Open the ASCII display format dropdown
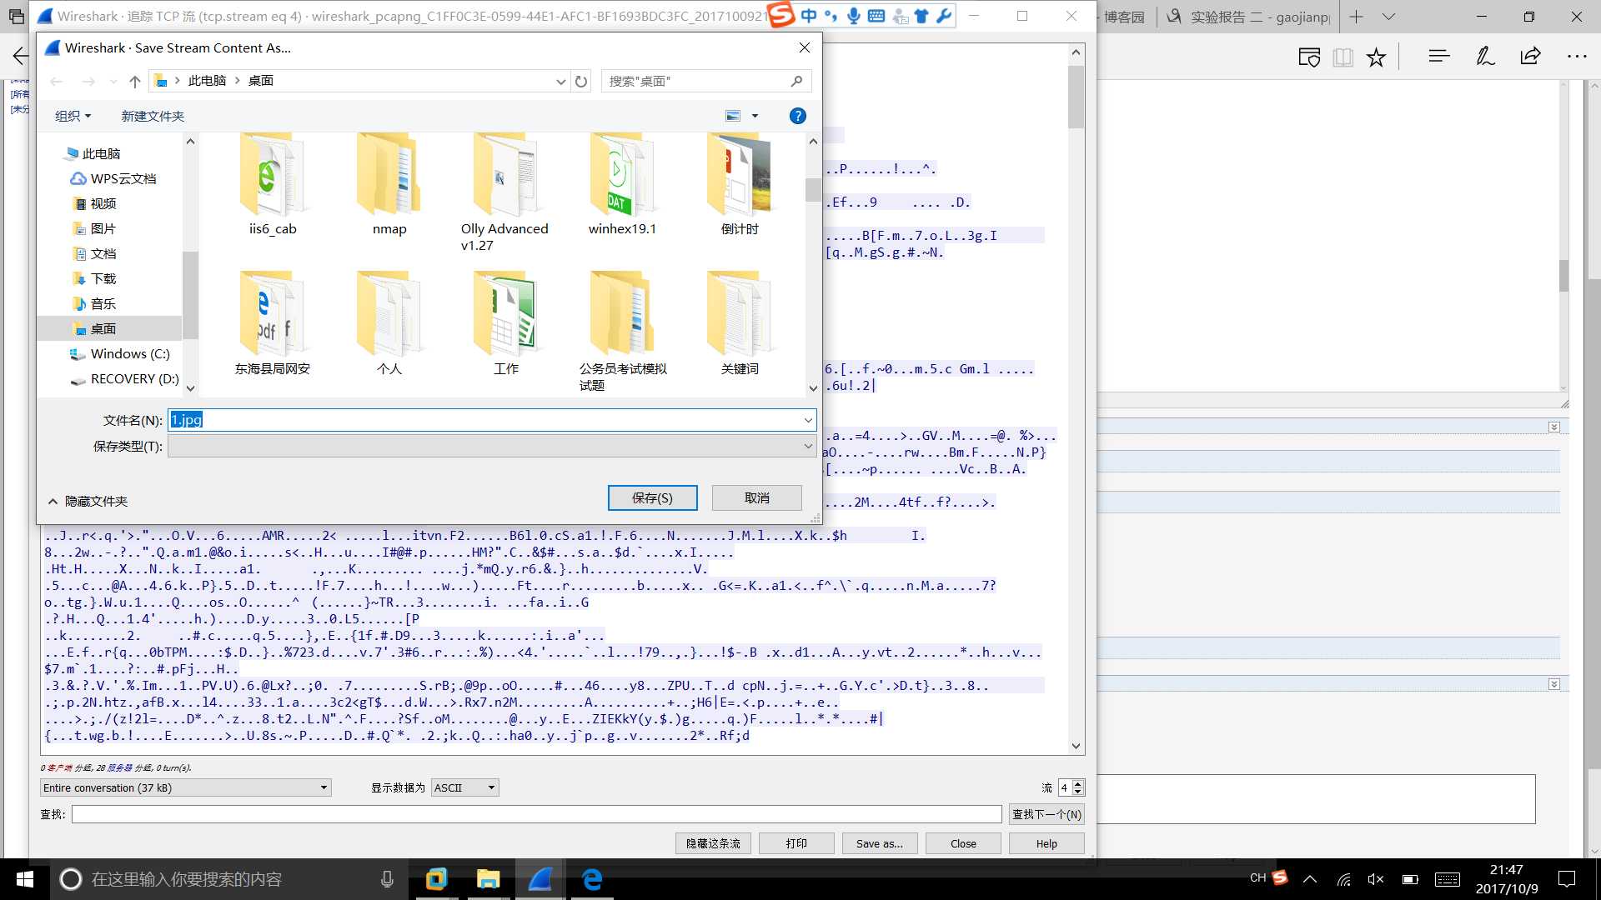The height and width of the screenshot is (900, 1601). pos(464,787)
